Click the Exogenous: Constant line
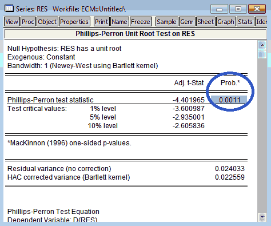271x226 pixels. [41, 57]
